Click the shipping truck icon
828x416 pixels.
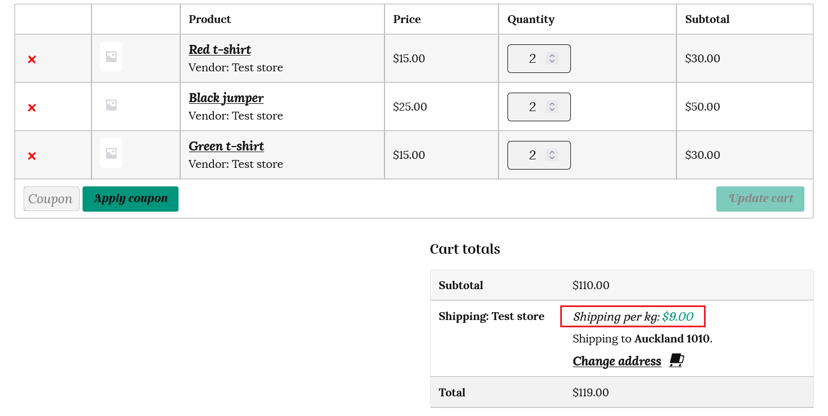pos(676,360)
